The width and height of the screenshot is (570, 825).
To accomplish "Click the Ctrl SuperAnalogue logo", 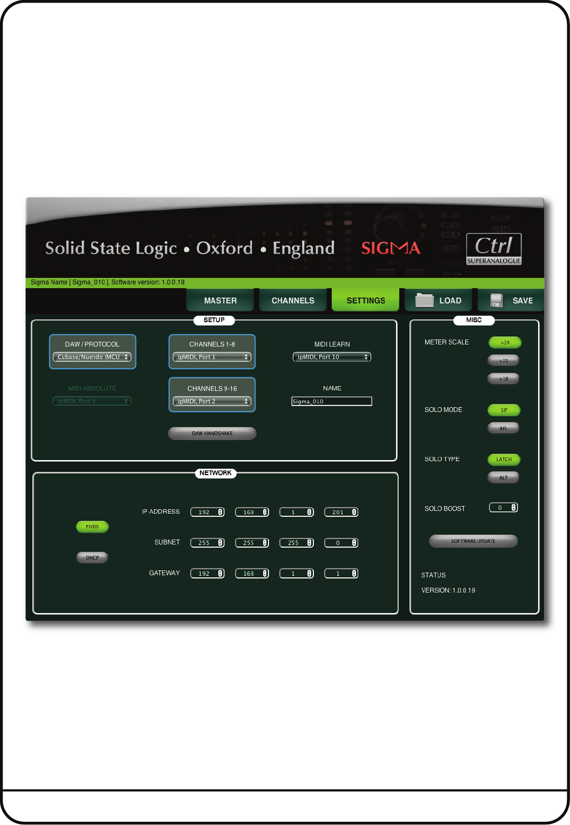I will coord(494,249).
